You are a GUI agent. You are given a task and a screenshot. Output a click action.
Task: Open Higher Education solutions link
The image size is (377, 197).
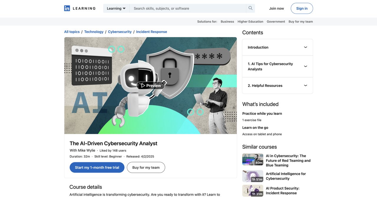click(250, 21)
